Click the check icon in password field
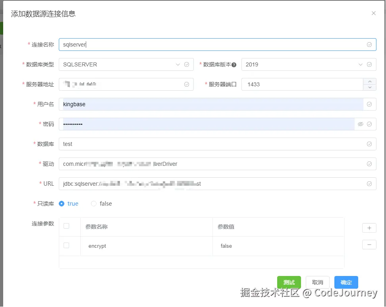Screen dimensions: 386x307 pyautogui.click(x=369, y=124)
